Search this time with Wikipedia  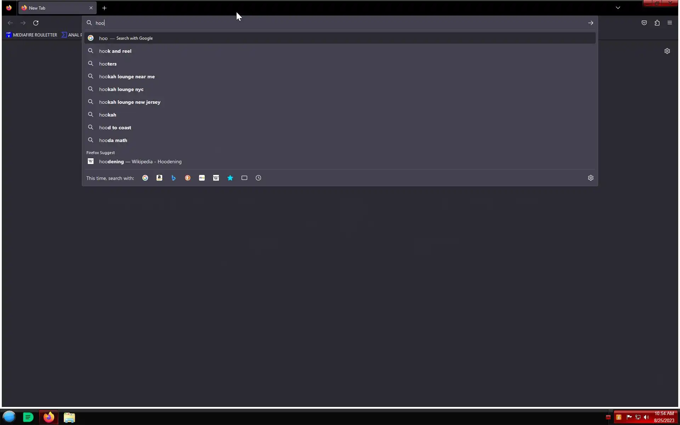point(216,178)
